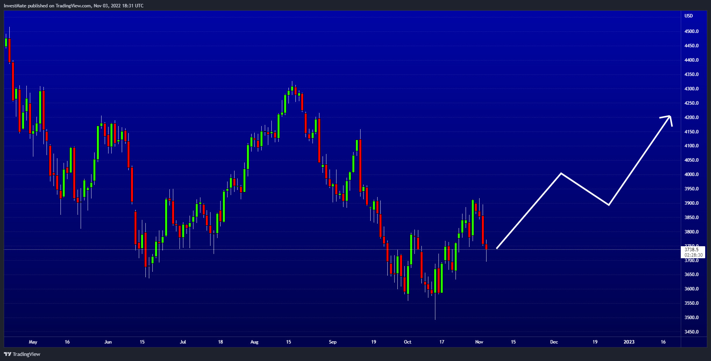The width and height of the screenshot is (711, 361).
Task: Click the 17 label on time axis
Action: (442, 342)
